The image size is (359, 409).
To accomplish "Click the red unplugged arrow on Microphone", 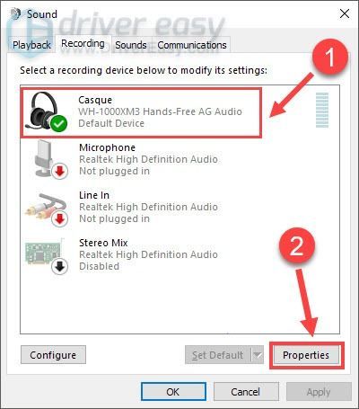I will click(x=60, y=171).
